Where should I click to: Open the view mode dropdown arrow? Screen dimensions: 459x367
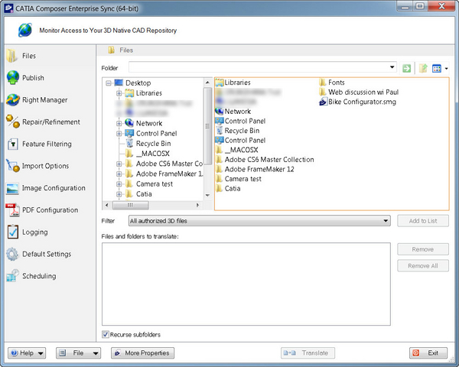pyautogui.click(x=446, y=69)
